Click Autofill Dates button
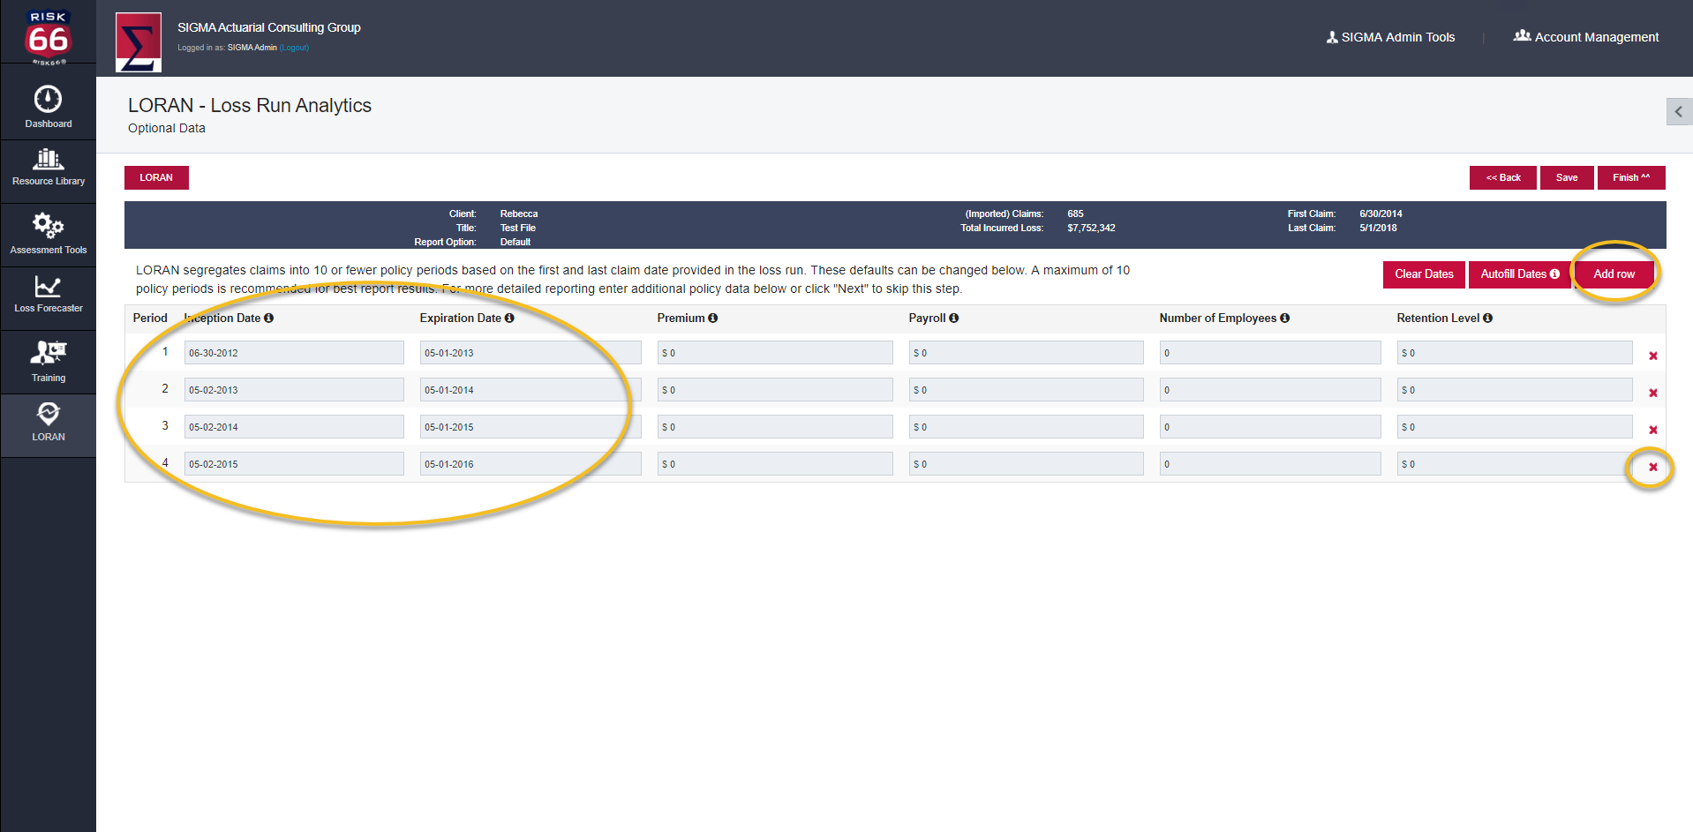Image resolution: width=1693 pixels, height=832 pixels. [1519, 274]
